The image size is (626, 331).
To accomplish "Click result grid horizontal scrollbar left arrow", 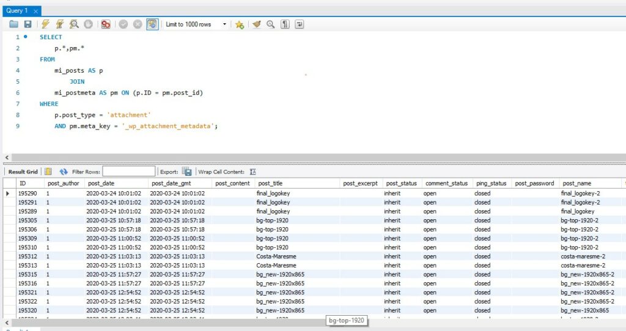I will [7, 322].
